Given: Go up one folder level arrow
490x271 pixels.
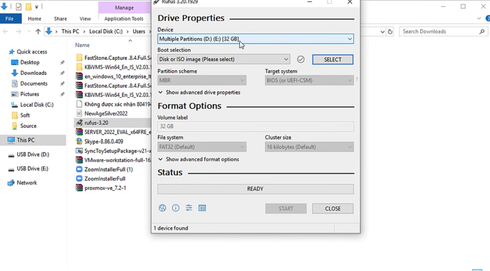Looking at the screenshot, I should (x=38, y=31).
